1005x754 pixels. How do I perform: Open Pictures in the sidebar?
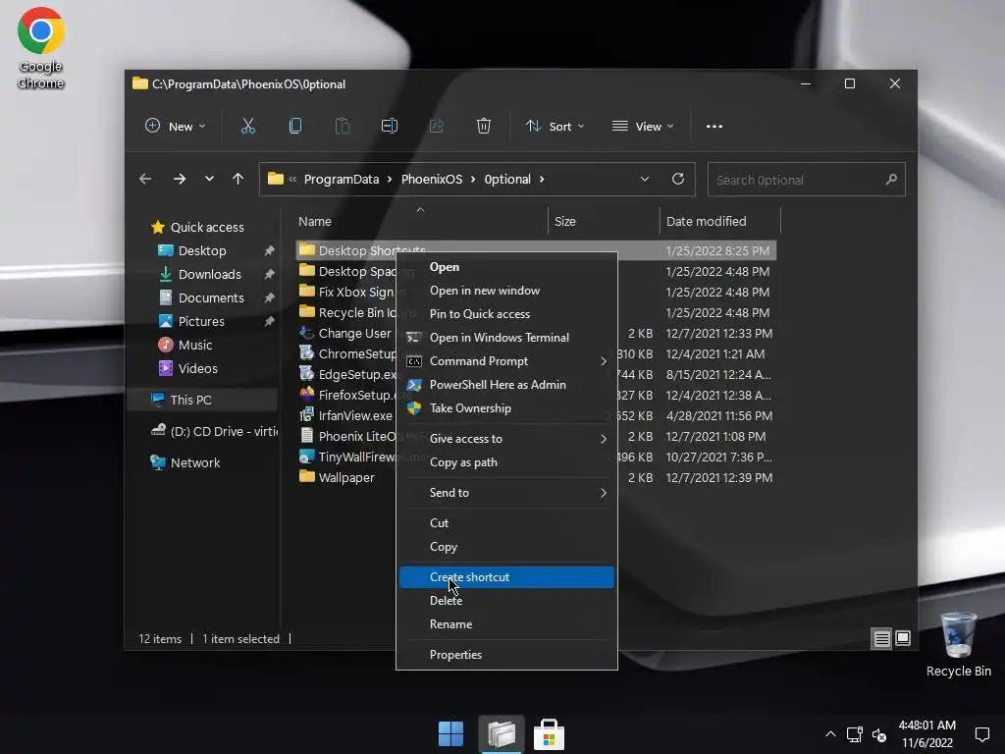[201, 321]
